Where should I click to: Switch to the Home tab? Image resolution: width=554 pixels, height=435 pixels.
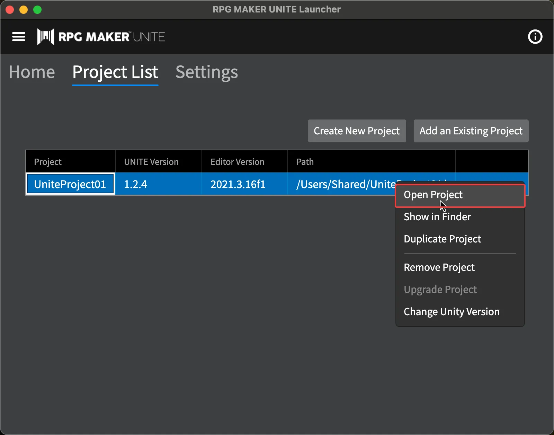32,72
